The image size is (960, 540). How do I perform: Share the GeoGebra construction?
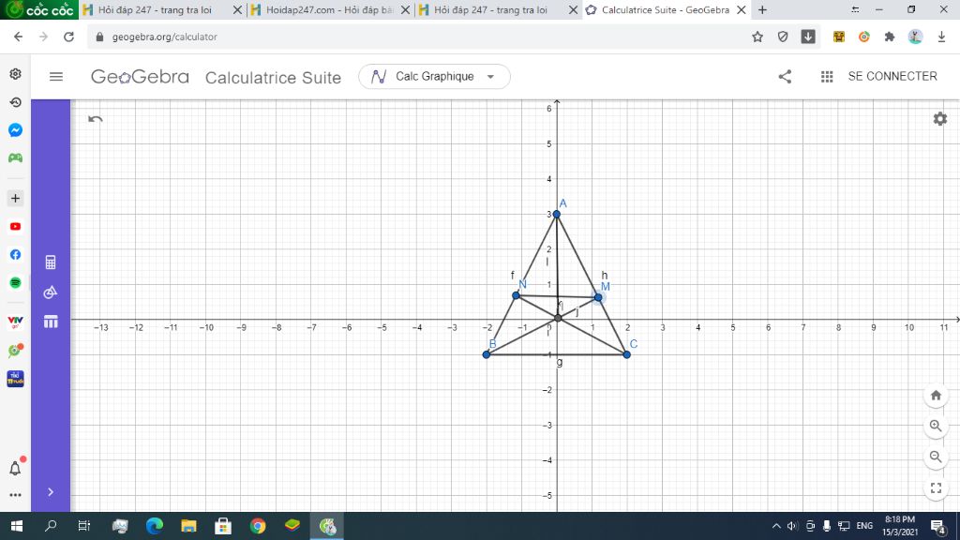(x=785, y=77)
